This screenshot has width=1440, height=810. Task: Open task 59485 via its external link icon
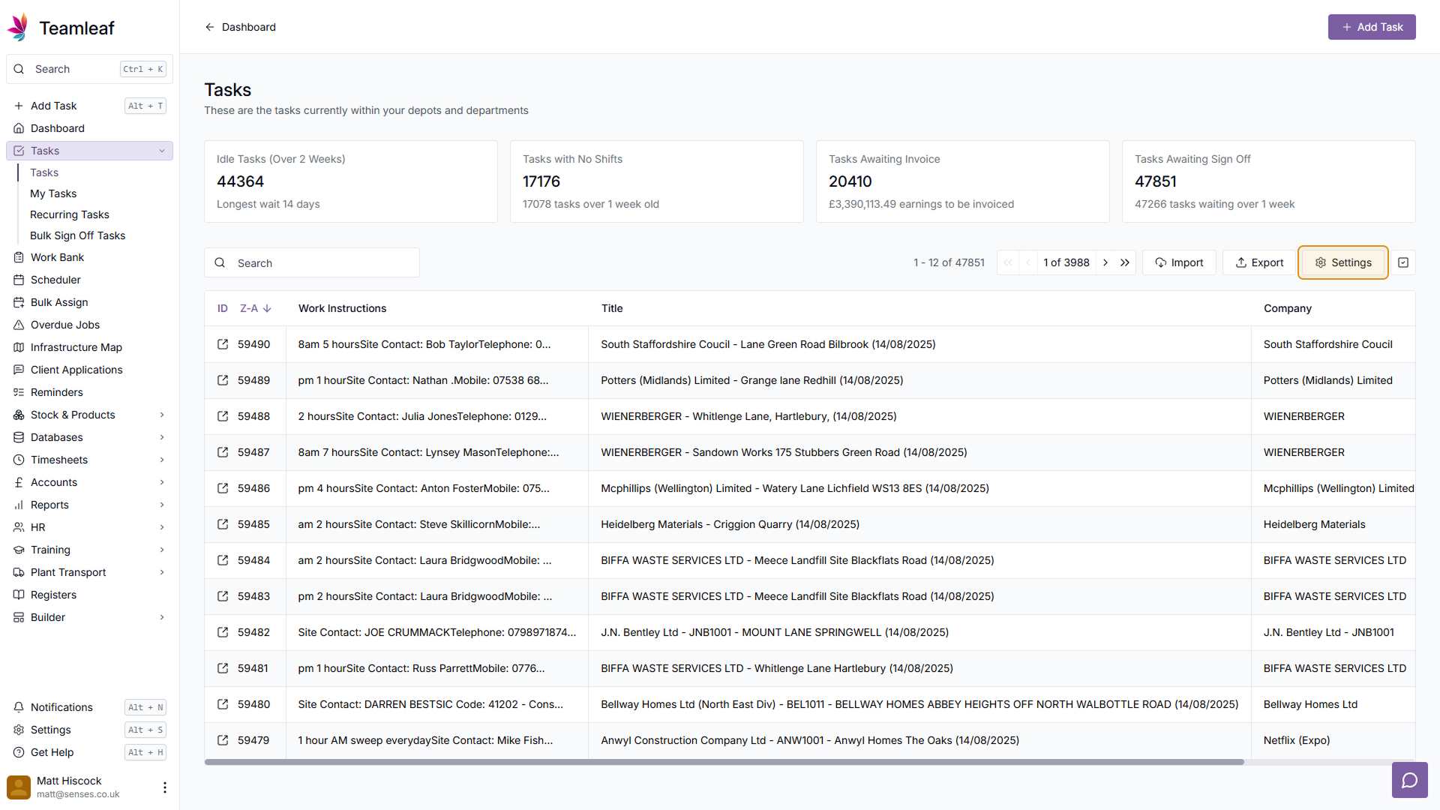[223, 524]
